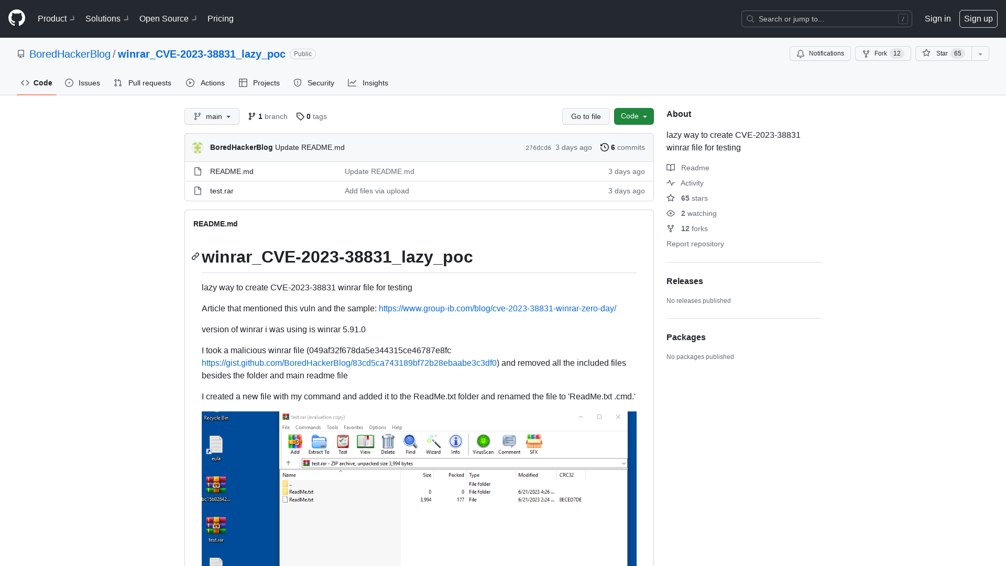The width and height of the screenshot is (1006, 566).
Task: Open the README.md file
Action: click(232, 171)
